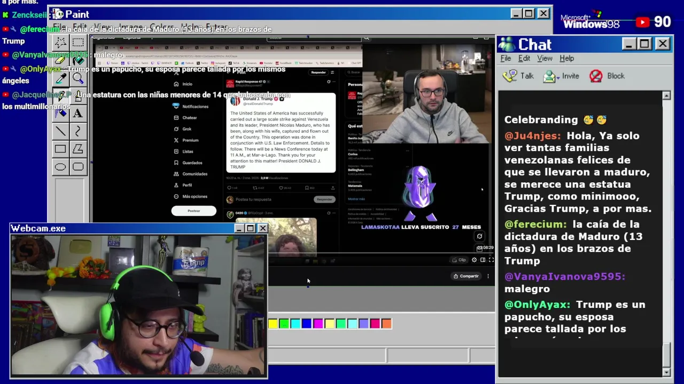The height and width of the screenshot is (384, 684).
Task: Click @OnlyAyax username in Chat window
Action: point(537,305)
